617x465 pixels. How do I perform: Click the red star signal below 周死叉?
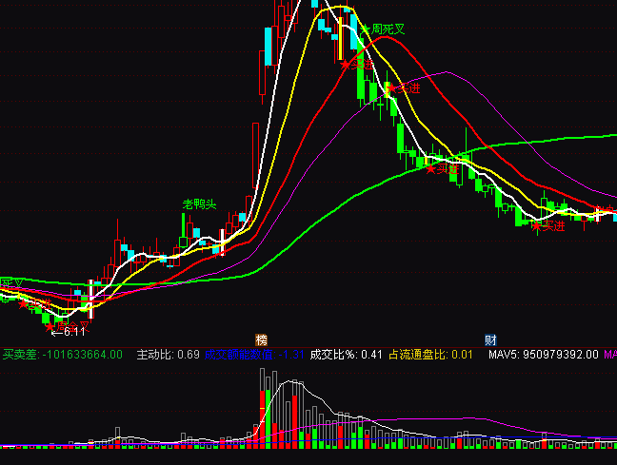pyautogui.click(x=346, y=65)
